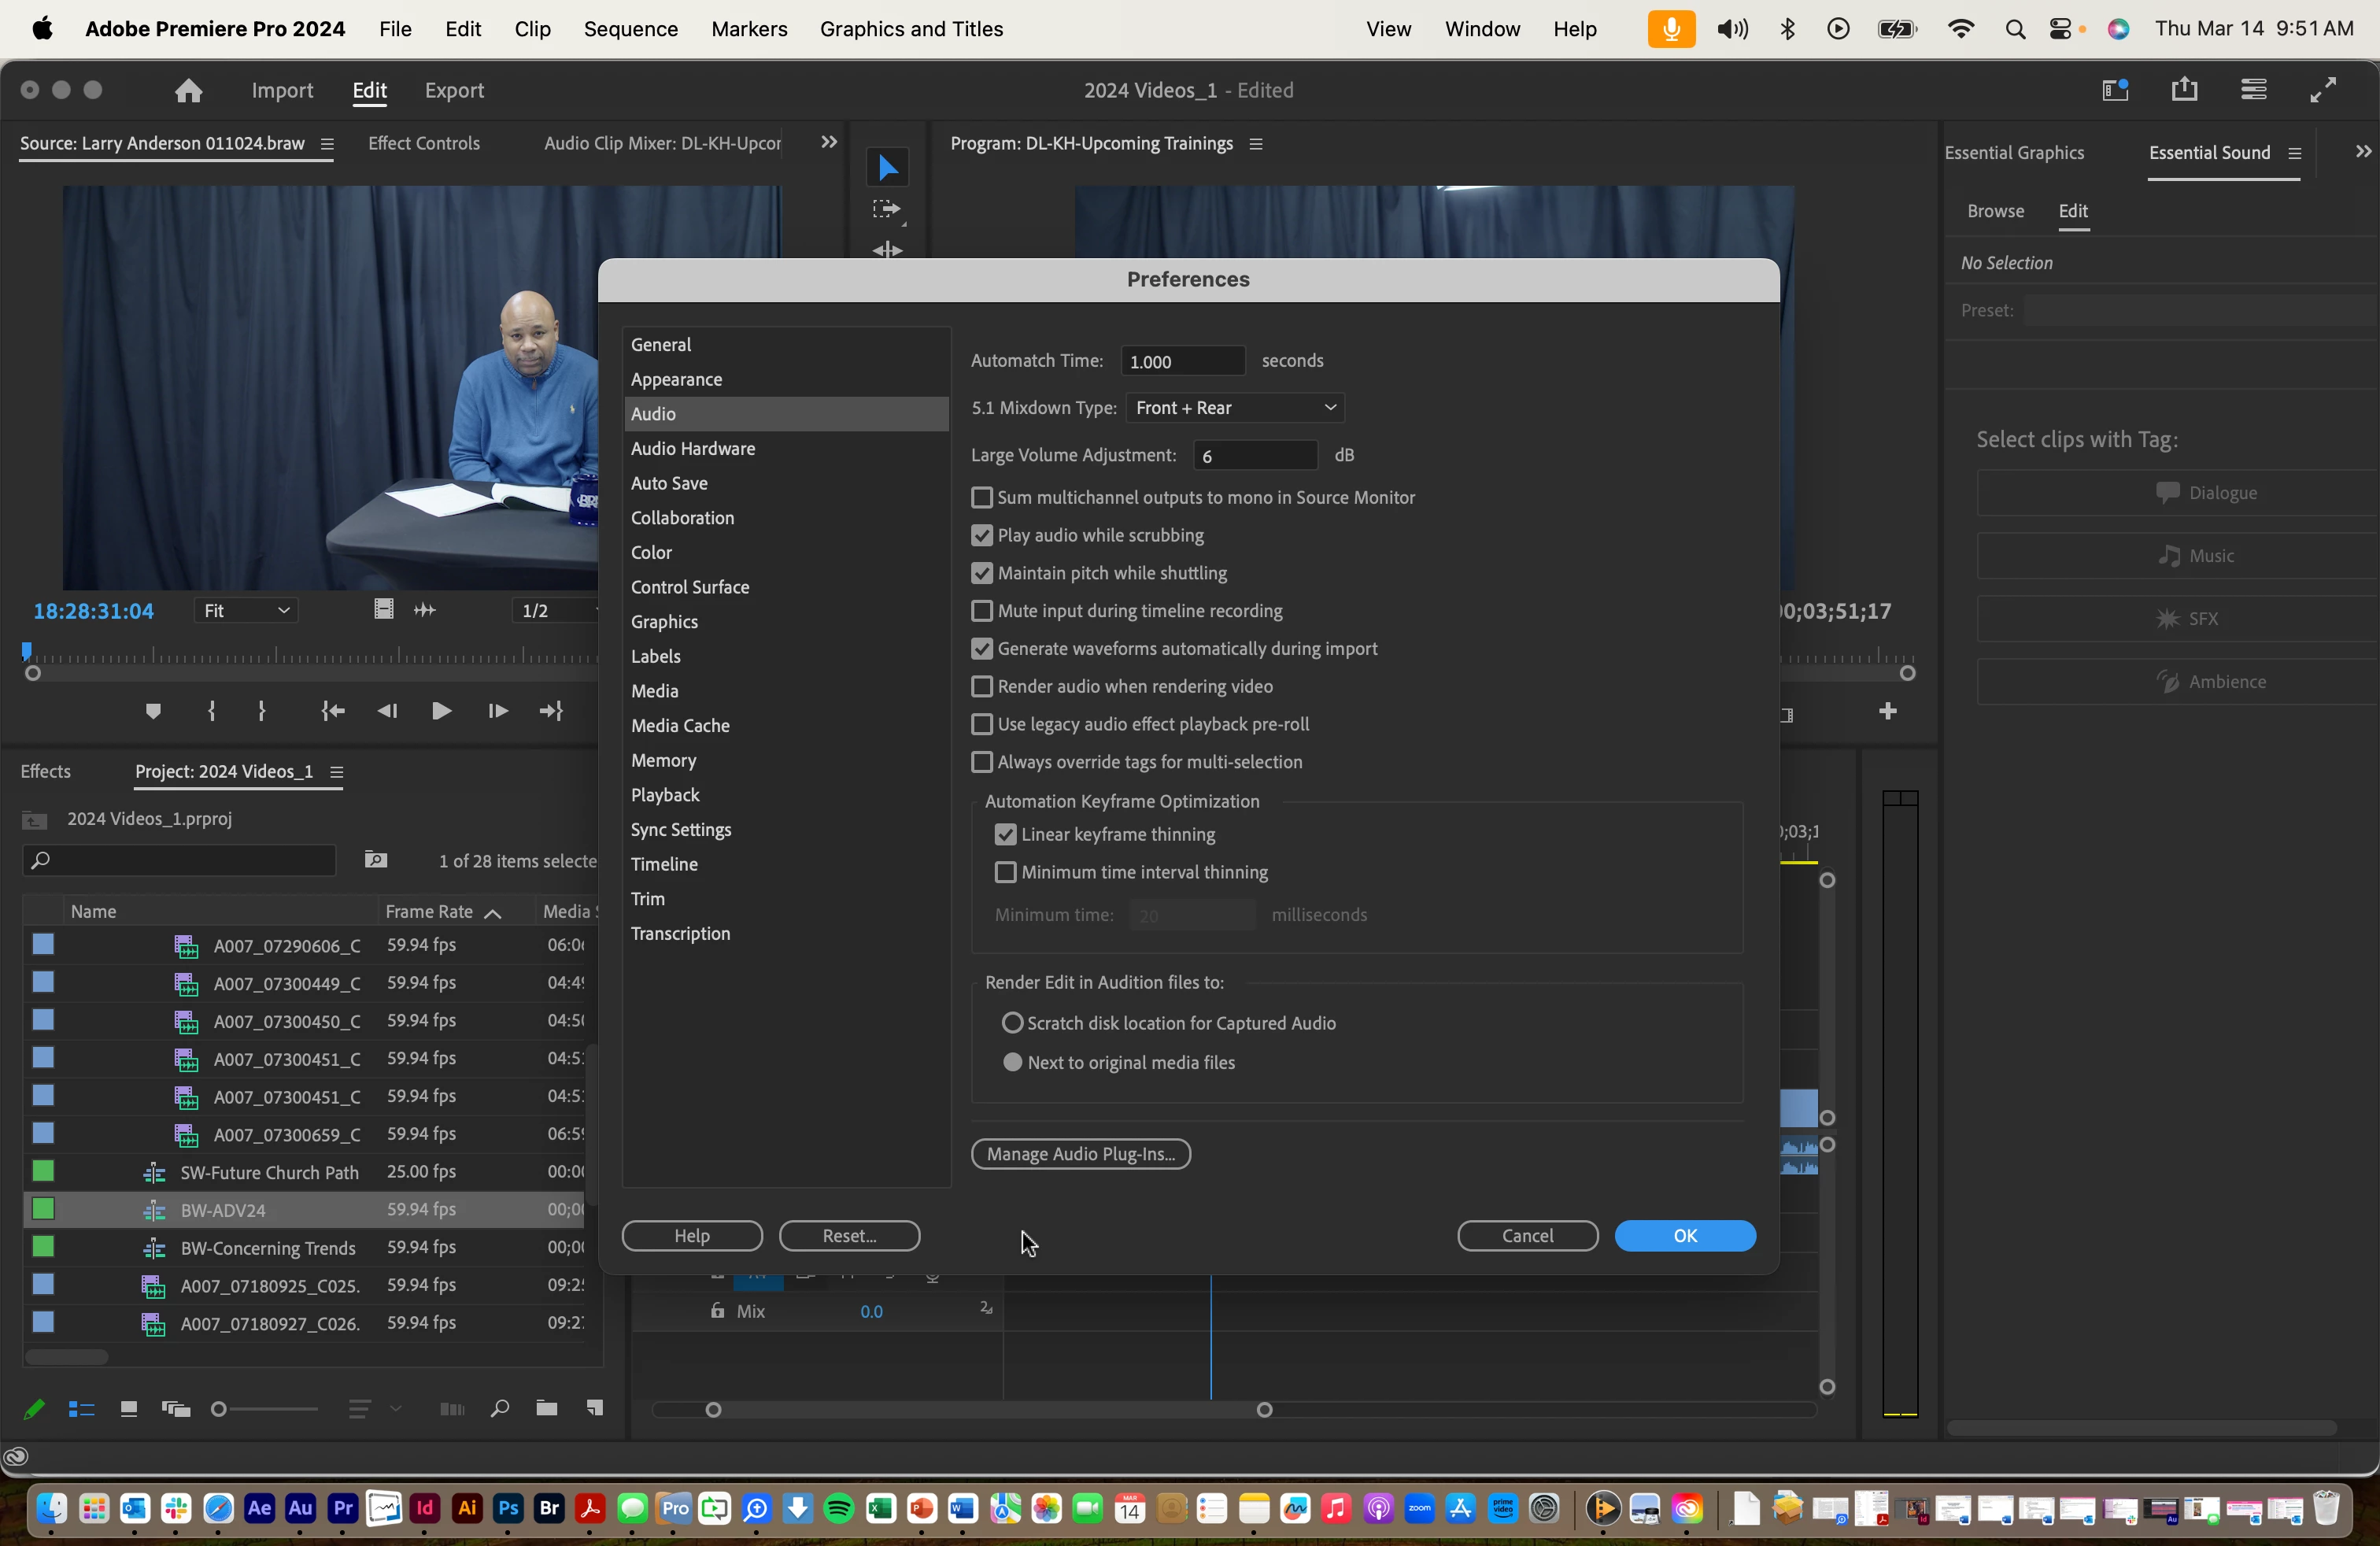Screen dimensions: 2380x1546
Task: Switch Project panel to Icon View
Action: coord(128,1409)
